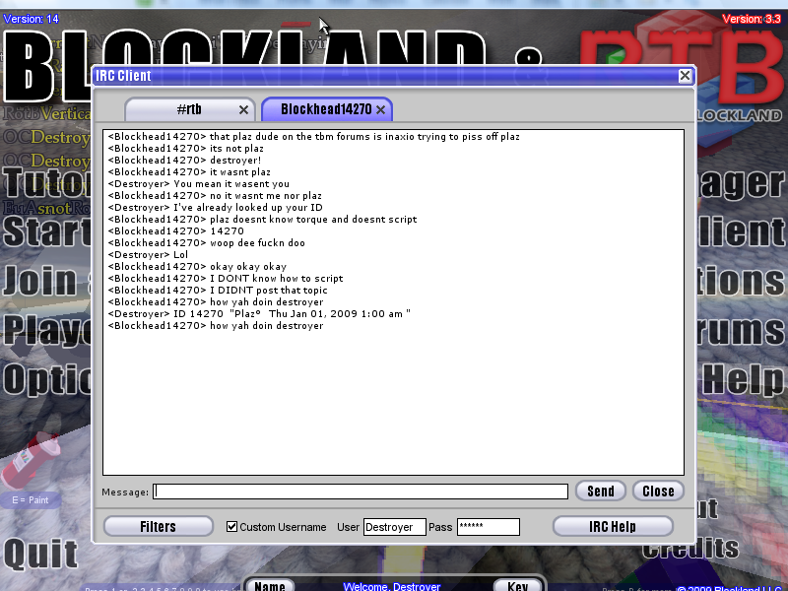Image resolution: width=788 pixels, height=591 pixels.
Task: Switch to the #rtb tab
Action: coord(189,109)
